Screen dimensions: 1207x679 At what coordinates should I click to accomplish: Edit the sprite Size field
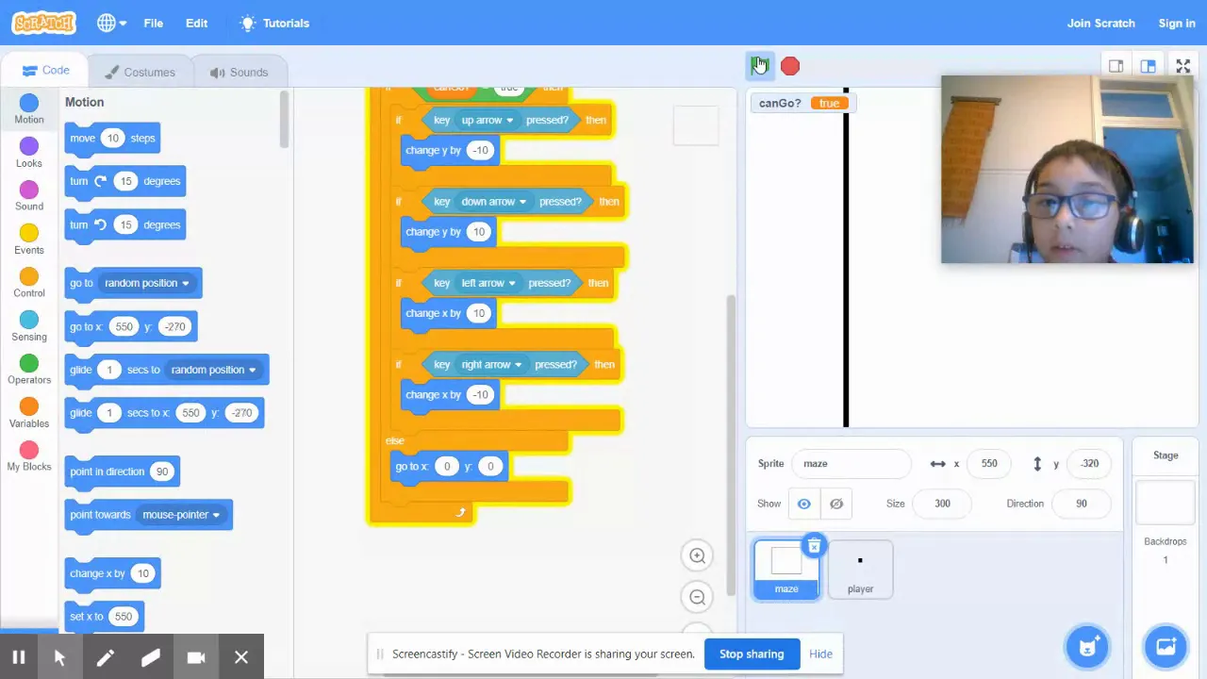pyautogui.click(x=942, y=504)
